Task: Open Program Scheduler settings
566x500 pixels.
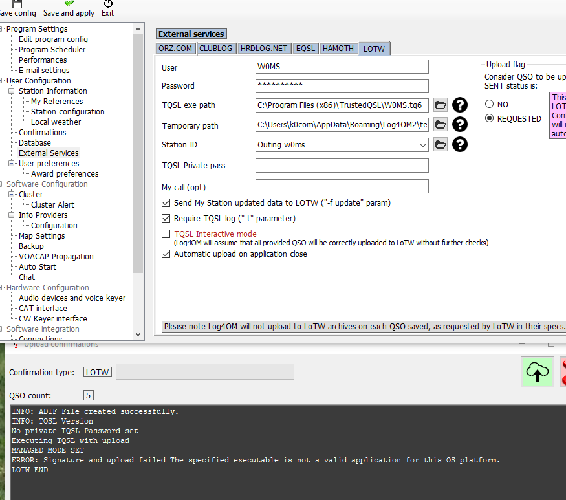Action: coord(52,49)
